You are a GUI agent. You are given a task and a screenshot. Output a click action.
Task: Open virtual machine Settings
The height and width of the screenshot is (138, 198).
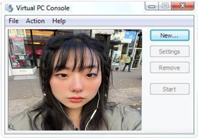coord(170,51)
